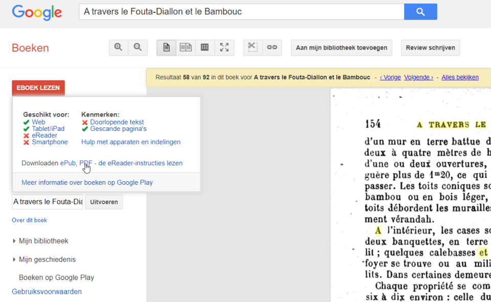Select the clip tool
491x302 pixels.
(x=252, y=47)
